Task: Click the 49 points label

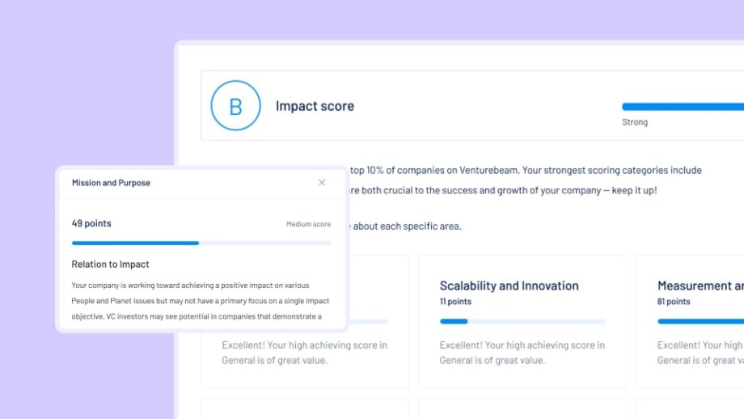Action: [91, 223]
